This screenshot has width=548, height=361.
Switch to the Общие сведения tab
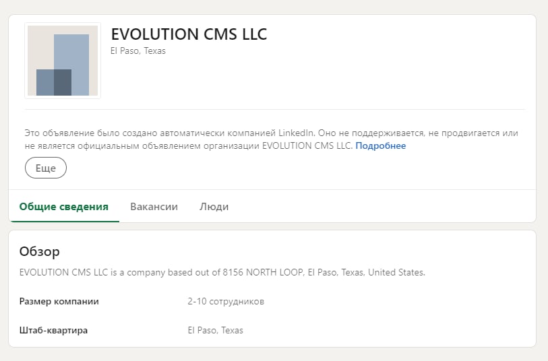64,207
